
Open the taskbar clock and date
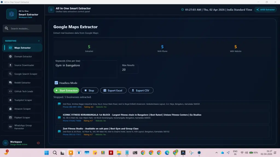click(266, 153)
